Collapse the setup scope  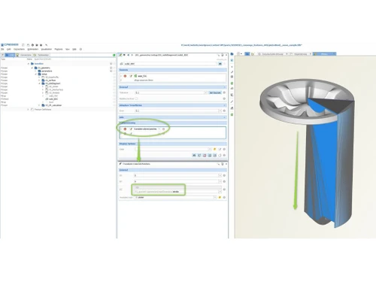tap(36, 74)
